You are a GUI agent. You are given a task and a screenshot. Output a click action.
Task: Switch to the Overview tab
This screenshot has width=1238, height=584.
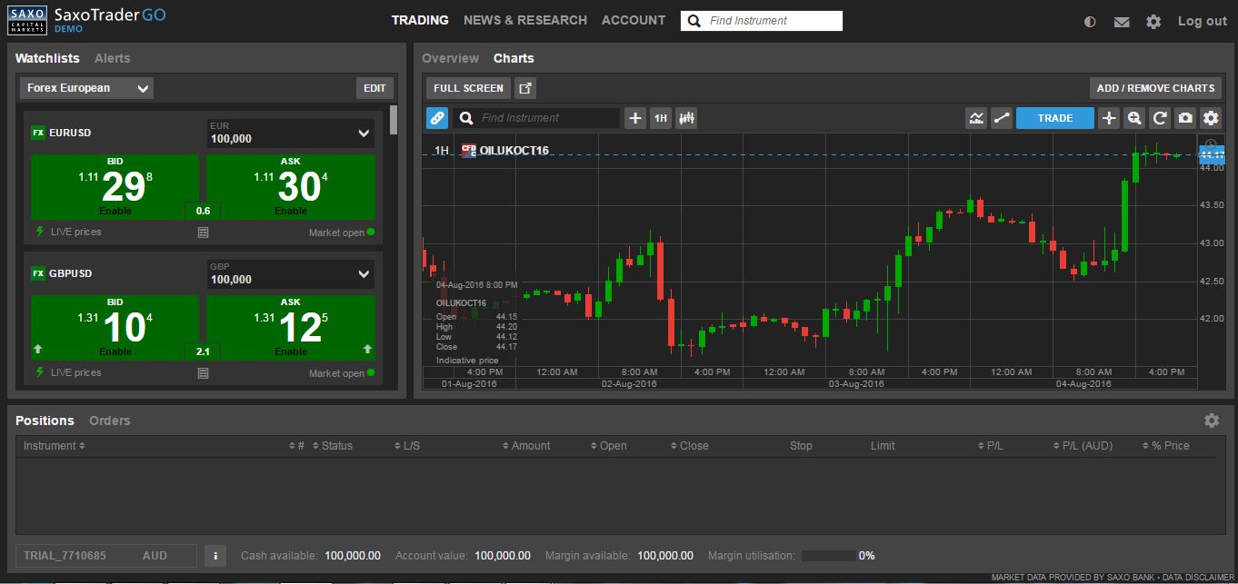pyautogui.click(x=450, y=58)
